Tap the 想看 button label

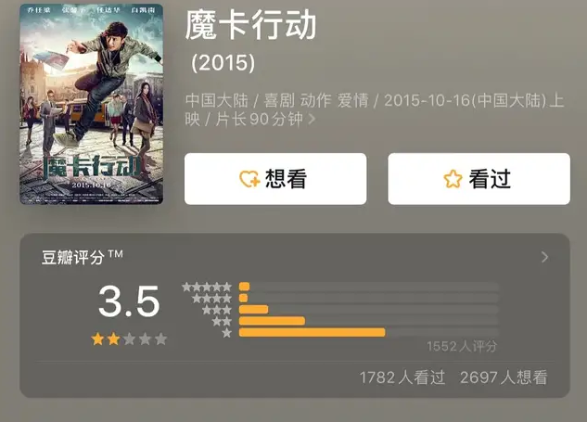286,179
